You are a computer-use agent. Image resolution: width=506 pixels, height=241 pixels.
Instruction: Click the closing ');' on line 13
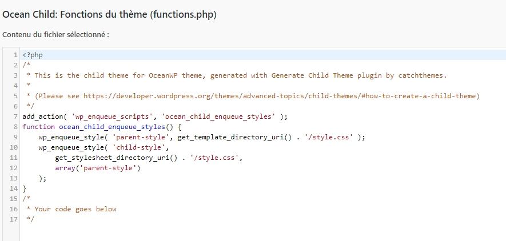pos(43,179)
